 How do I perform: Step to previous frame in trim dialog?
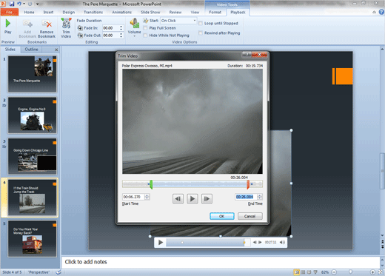tap(178, 198)
